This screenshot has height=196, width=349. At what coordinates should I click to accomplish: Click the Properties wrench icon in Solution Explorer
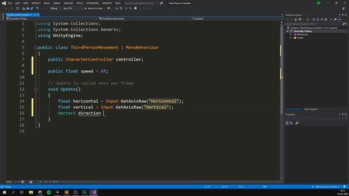(335, 20)
